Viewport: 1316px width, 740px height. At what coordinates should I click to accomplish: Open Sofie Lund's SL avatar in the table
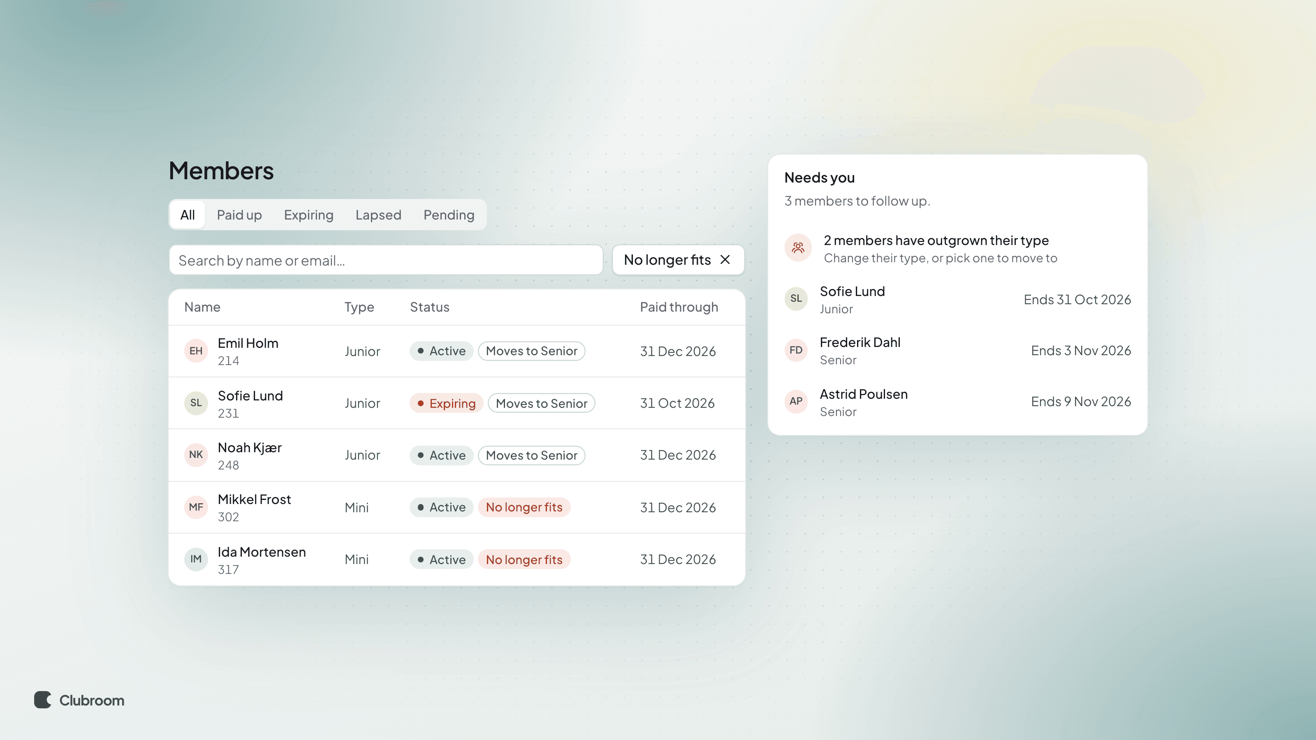[196, 403]
